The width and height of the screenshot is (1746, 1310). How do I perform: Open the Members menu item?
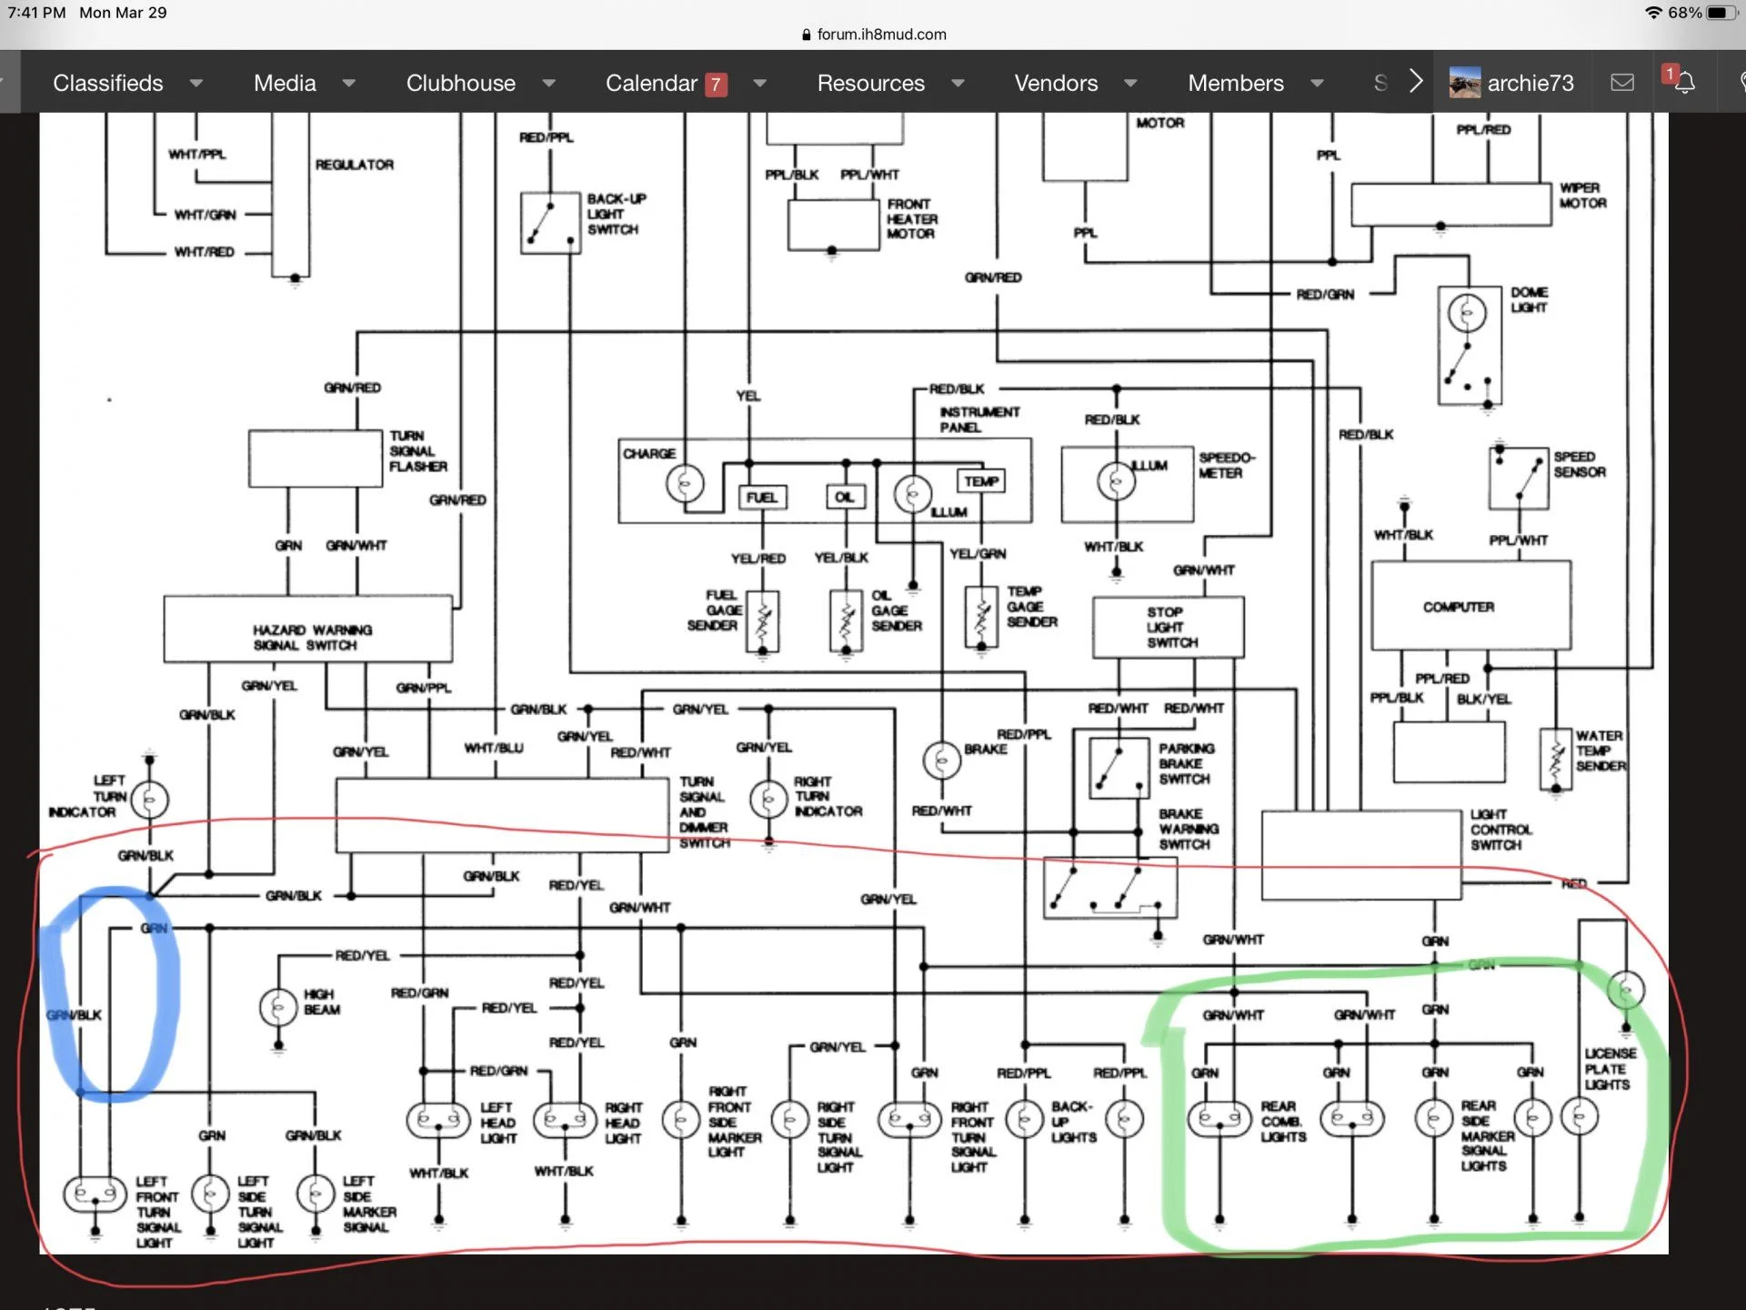(1236, 83)
